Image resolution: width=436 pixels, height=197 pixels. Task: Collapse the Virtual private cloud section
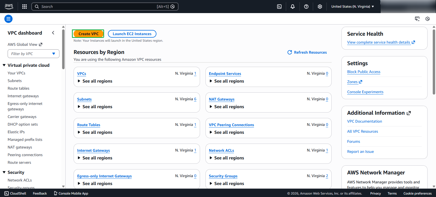[4, 65]
